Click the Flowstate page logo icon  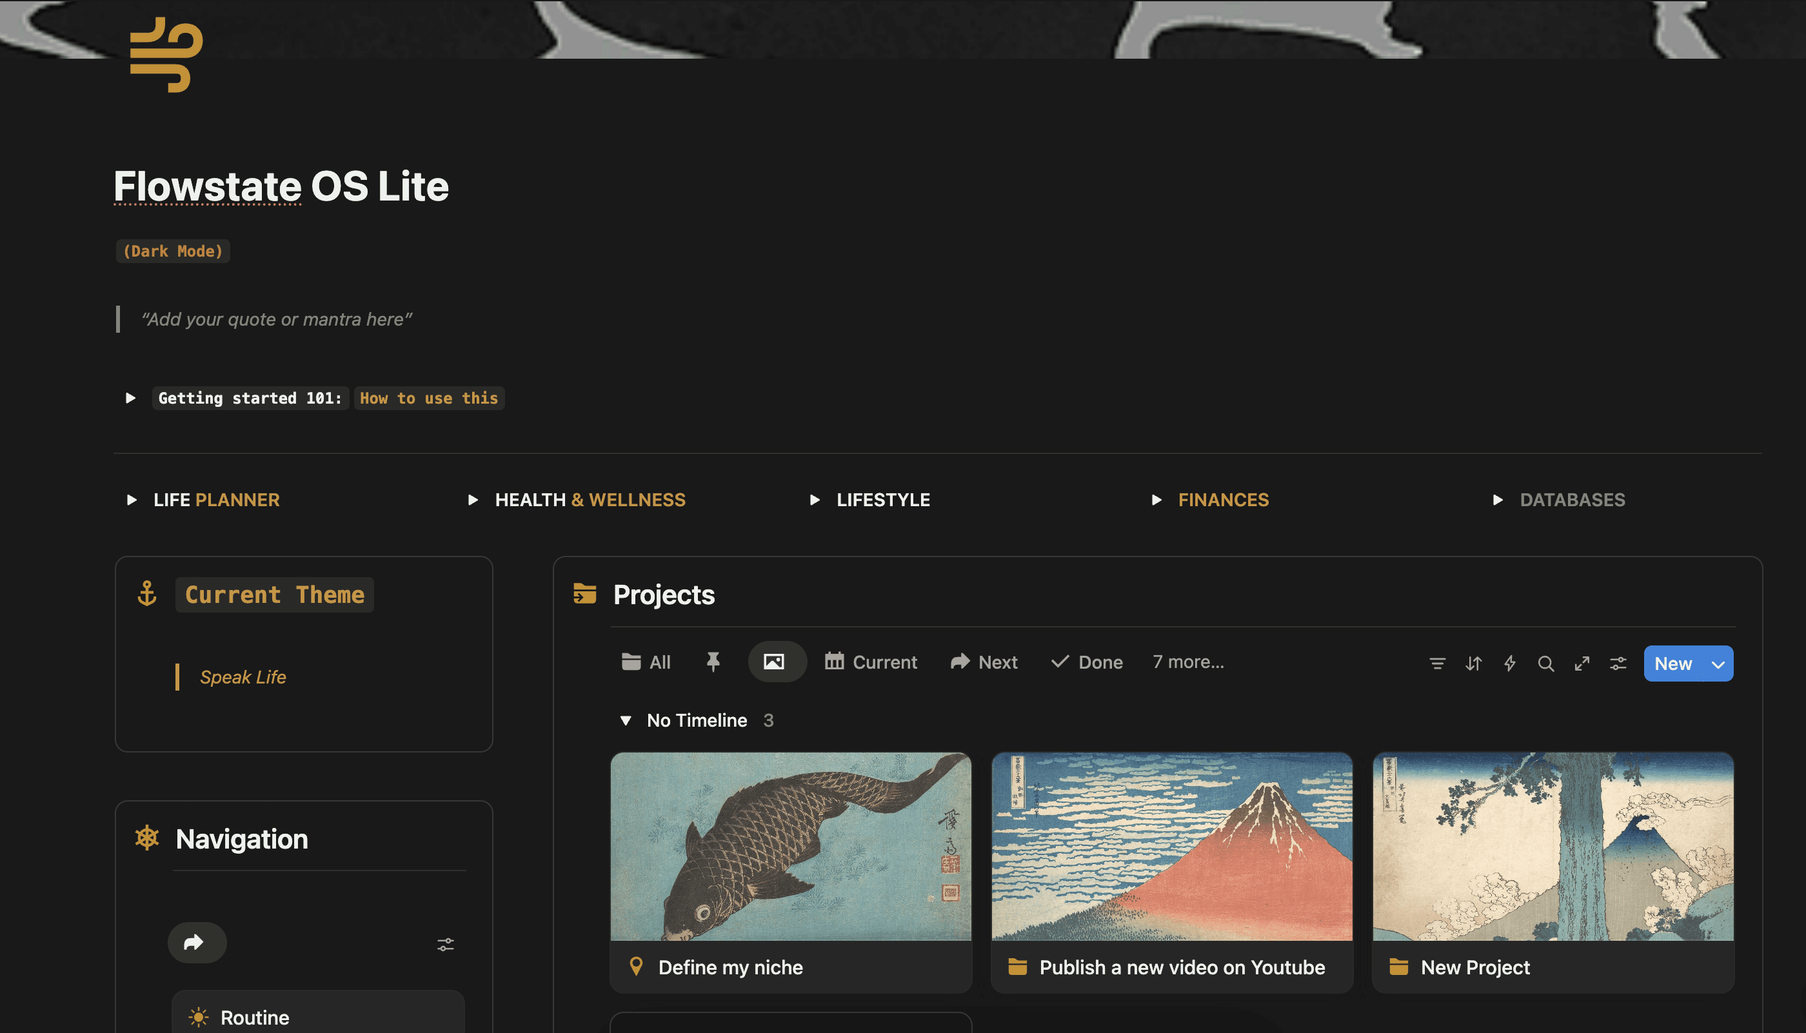click(x=167, y=55)
